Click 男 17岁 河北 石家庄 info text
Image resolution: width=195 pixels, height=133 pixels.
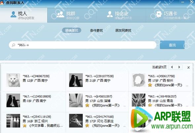99,121
